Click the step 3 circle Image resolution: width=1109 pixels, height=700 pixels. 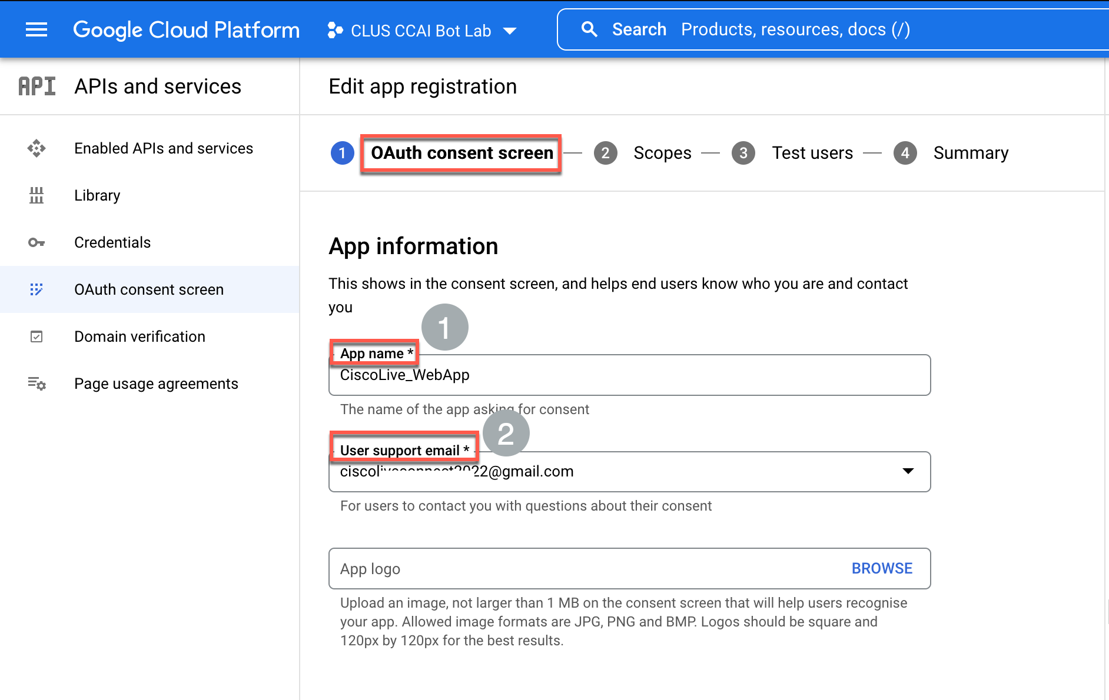click(743, 153)
